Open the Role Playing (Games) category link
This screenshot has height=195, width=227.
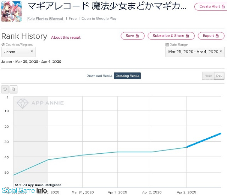coord(45,19)
